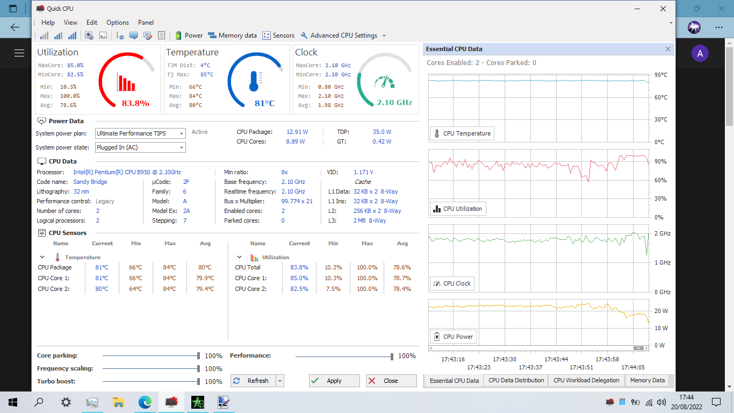Click the picture screenshot toolbar icon
Image resolution: width=734 pixels, height=413 pixels.
[x=103, y=35]
